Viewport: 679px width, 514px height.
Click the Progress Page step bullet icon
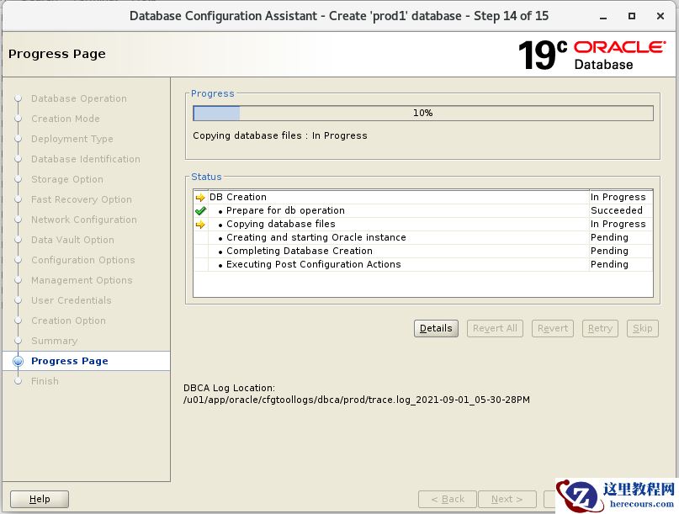(19, 362)
